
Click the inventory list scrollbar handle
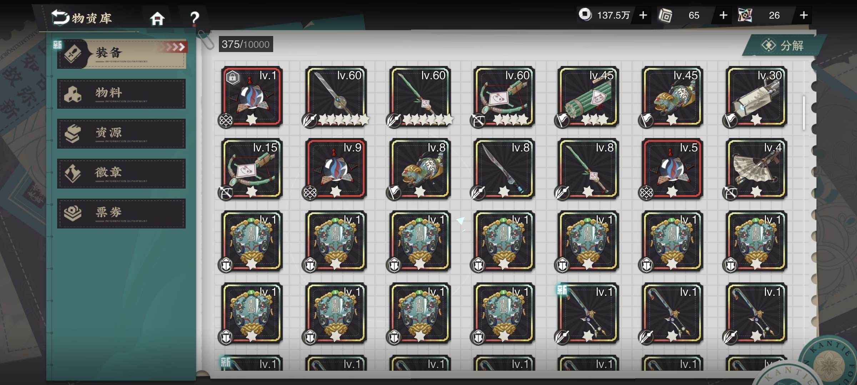tap(804, 113)
